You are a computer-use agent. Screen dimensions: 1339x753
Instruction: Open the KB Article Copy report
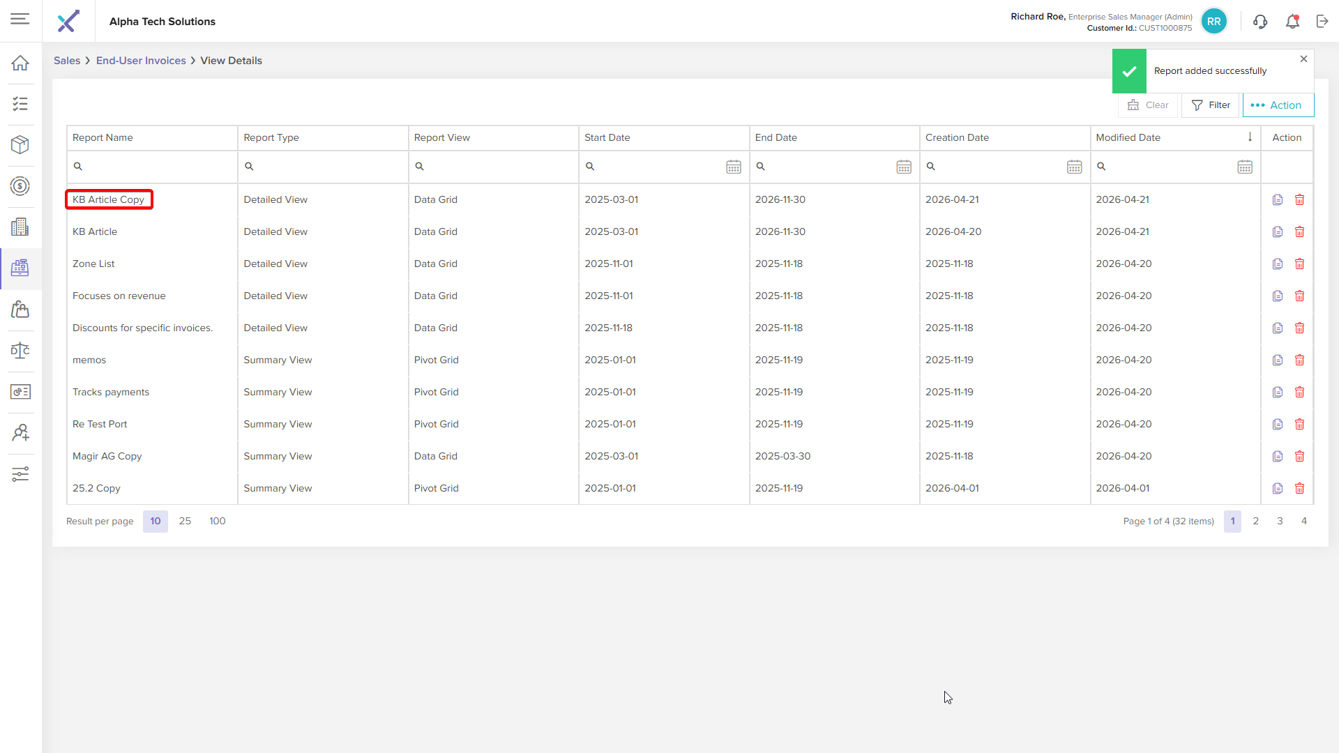click(109, 200)
